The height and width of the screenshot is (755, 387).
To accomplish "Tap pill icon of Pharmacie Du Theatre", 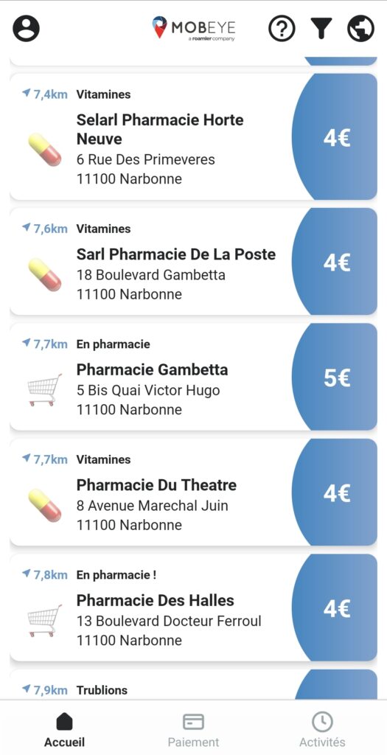I will point(45,505).
